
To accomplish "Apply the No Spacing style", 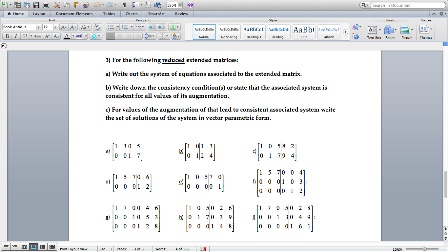I will [x=229, y=31].
